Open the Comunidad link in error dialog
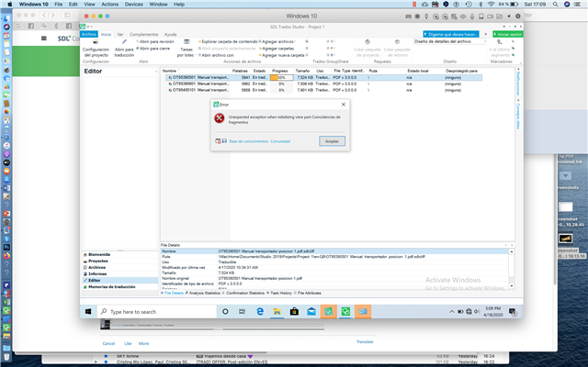This screenshot has height=367, width=588. [280, 141]
